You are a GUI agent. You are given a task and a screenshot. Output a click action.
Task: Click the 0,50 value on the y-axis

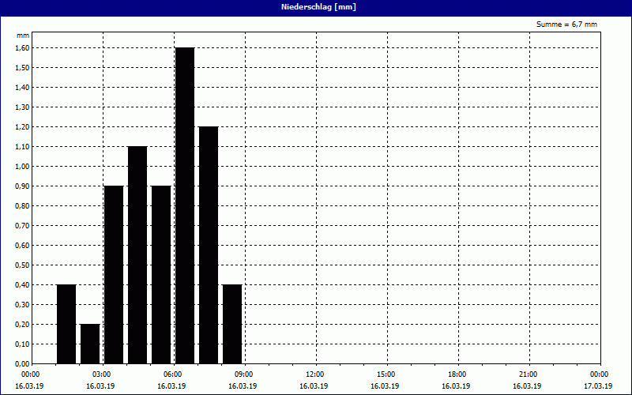[x=21, y=265]
